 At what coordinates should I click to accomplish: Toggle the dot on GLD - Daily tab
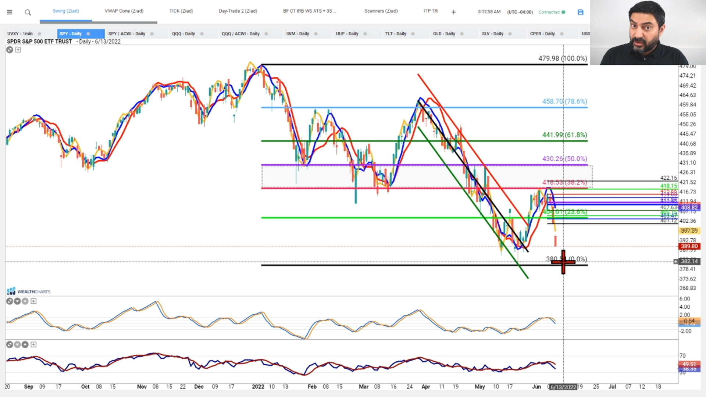[x=462, y=34]
